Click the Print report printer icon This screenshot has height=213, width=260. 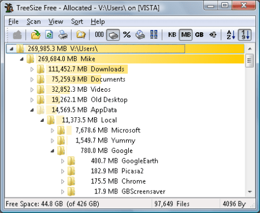pos(63,35)
